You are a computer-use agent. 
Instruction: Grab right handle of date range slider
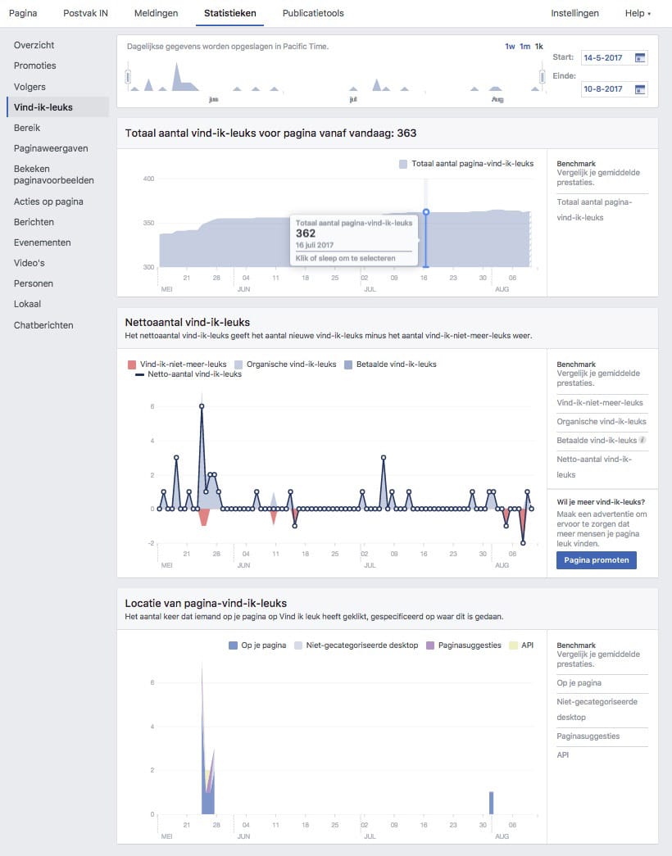click(x=542, y=76)
